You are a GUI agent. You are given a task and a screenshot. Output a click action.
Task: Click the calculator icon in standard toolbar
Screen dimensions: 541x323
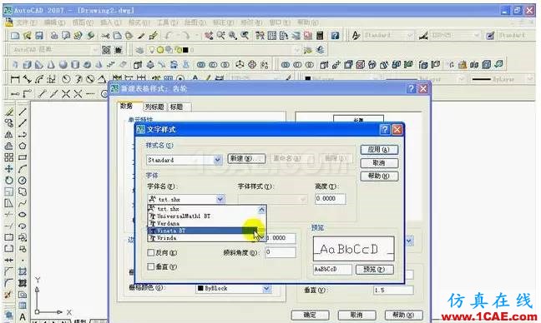point(320,36)
